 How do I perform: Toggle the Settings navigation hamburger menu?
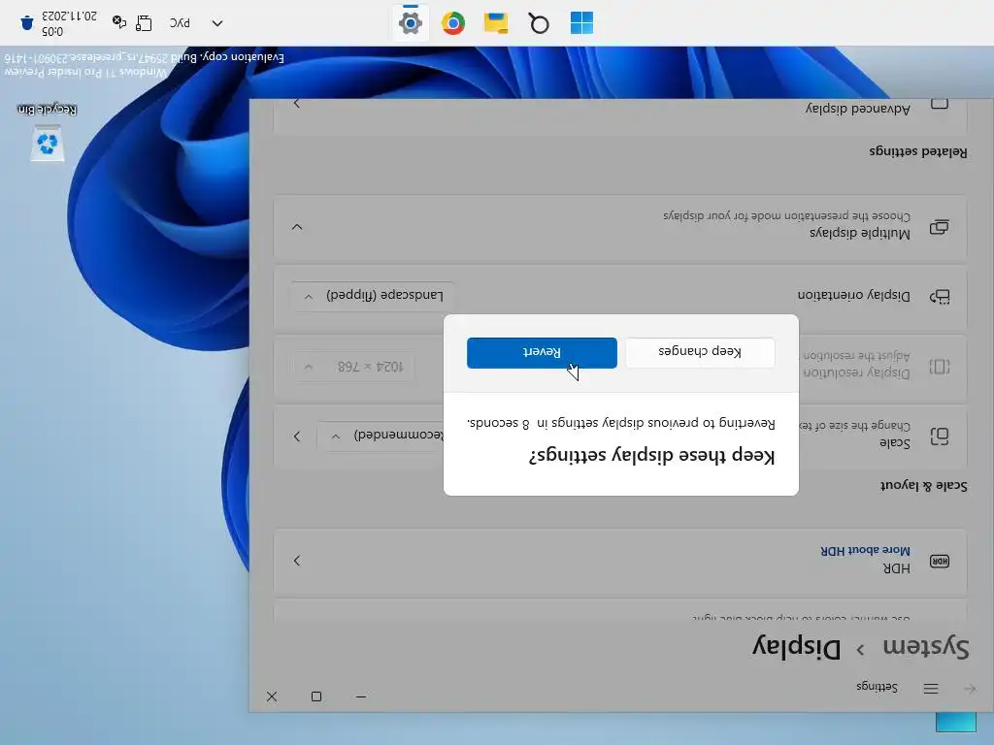coord(931,688)
